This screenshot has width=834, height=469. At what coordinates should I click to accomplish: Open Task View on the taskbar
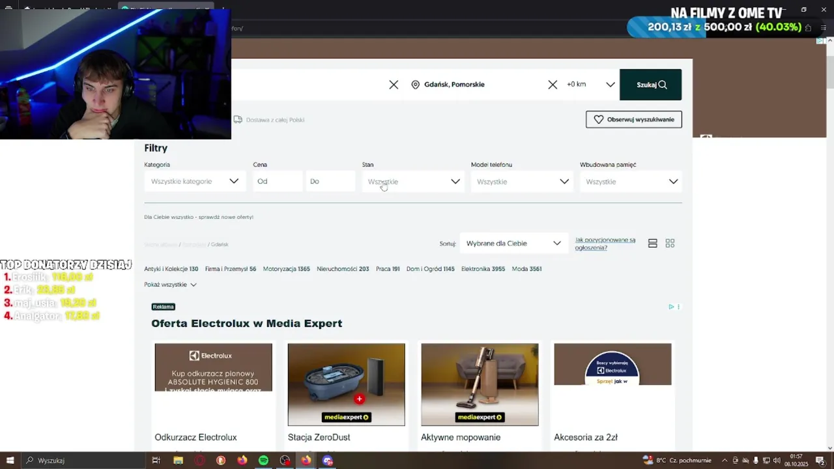(x=156, y=461)
